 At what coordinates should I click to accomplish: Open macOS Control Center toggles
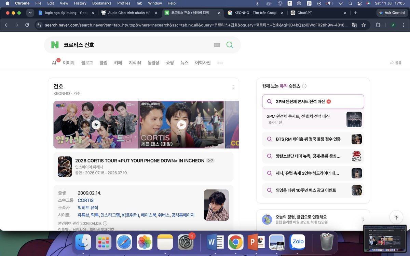pos(359,3)
